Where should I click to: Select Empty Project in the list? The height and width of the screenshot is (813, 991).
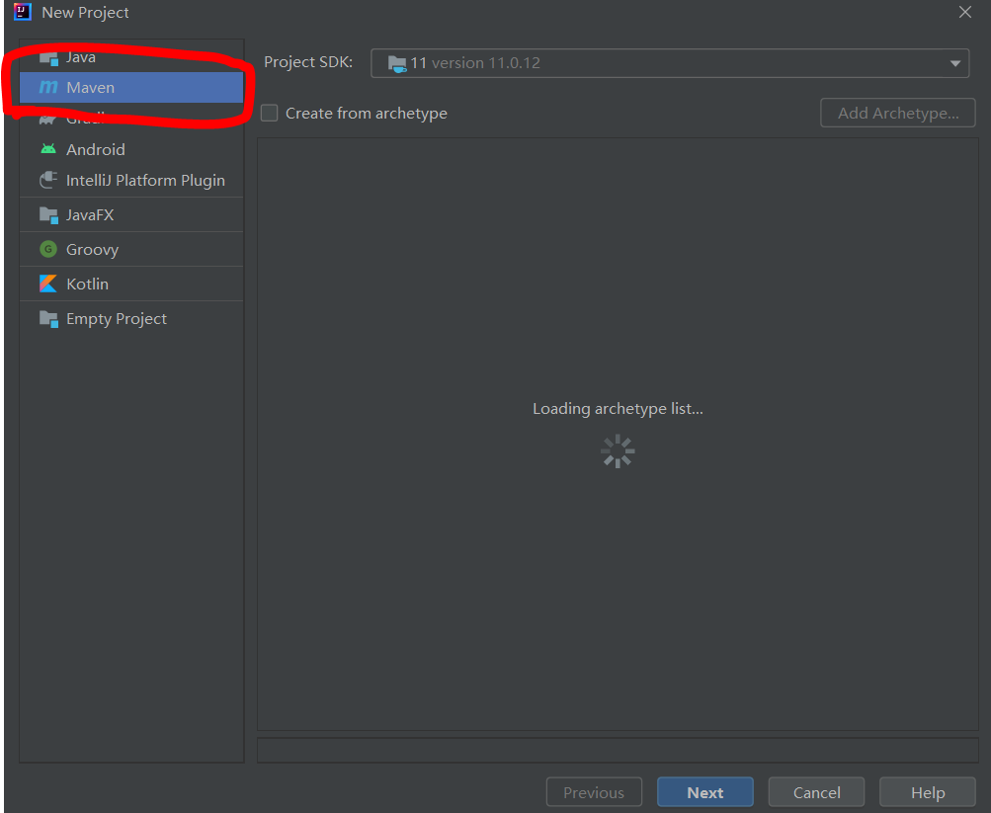click(131, 319)
